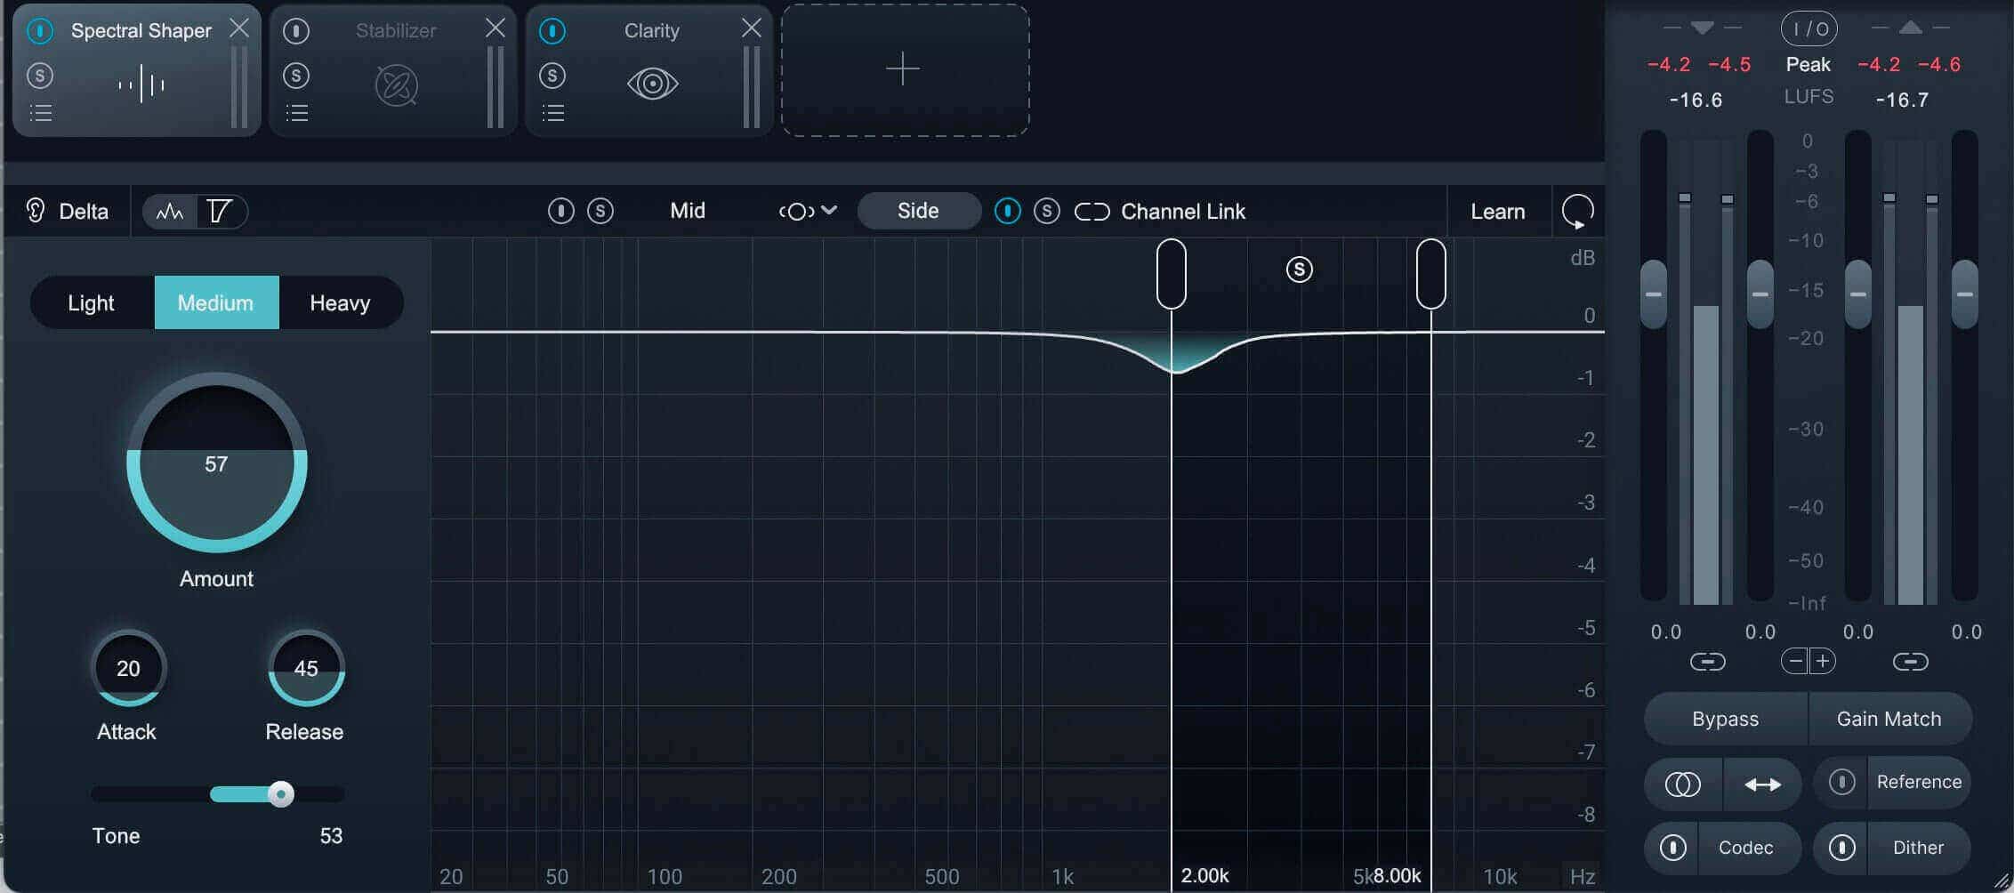Screen dimensions: 2014x893
Task: Select the Side channel tab
Action: pyautogui.click(x=918, y=211)
